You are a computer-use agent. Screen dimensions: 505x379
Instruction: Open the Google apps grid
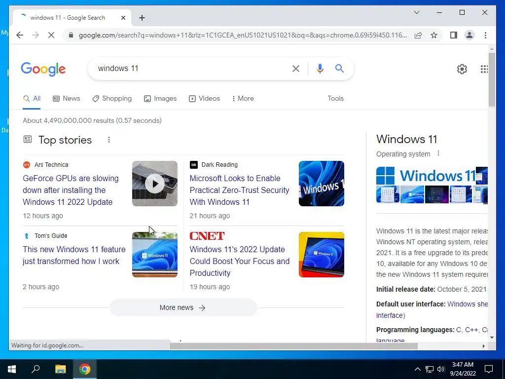coord(484,69)
